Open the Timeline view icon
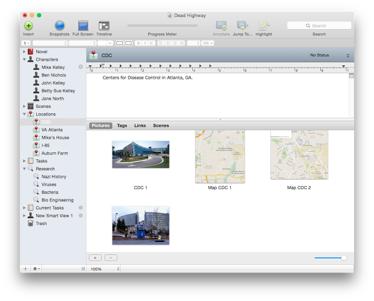 coord(104,26)
